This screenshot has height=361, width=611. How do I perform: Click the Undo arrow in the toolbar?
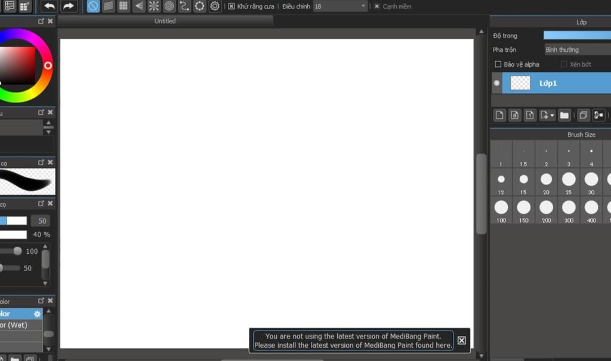coord(50,6)
